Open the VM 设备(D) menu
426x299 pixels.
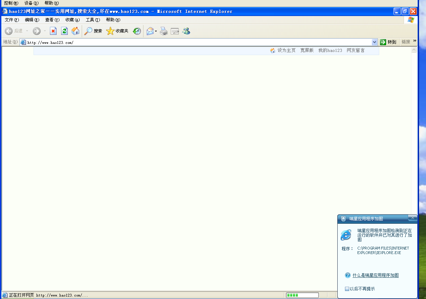point(31,3)
